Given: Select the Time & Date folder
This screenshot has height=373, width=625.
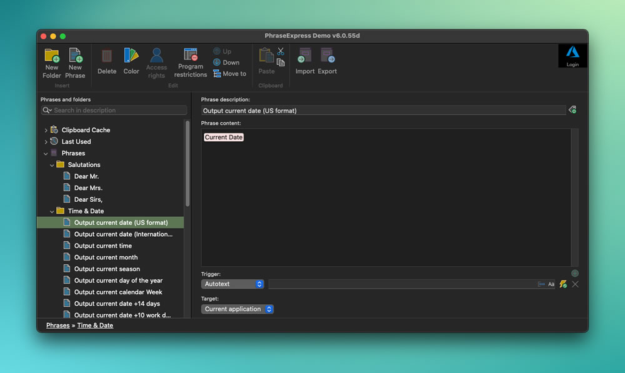Looking at the screenshot, I should [86, 211].
